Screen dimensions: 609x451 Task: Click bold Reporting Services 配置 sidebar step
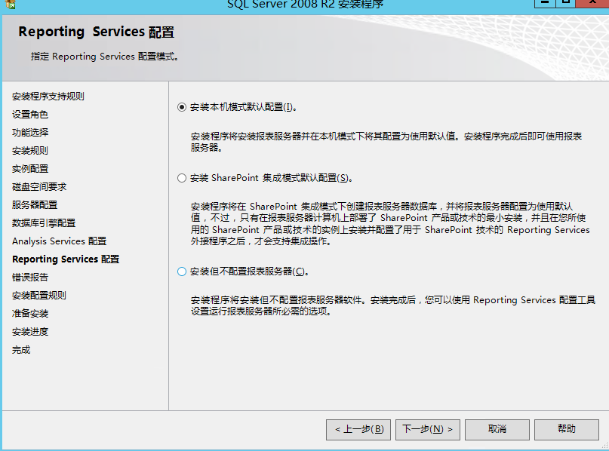tap(66, 259)
